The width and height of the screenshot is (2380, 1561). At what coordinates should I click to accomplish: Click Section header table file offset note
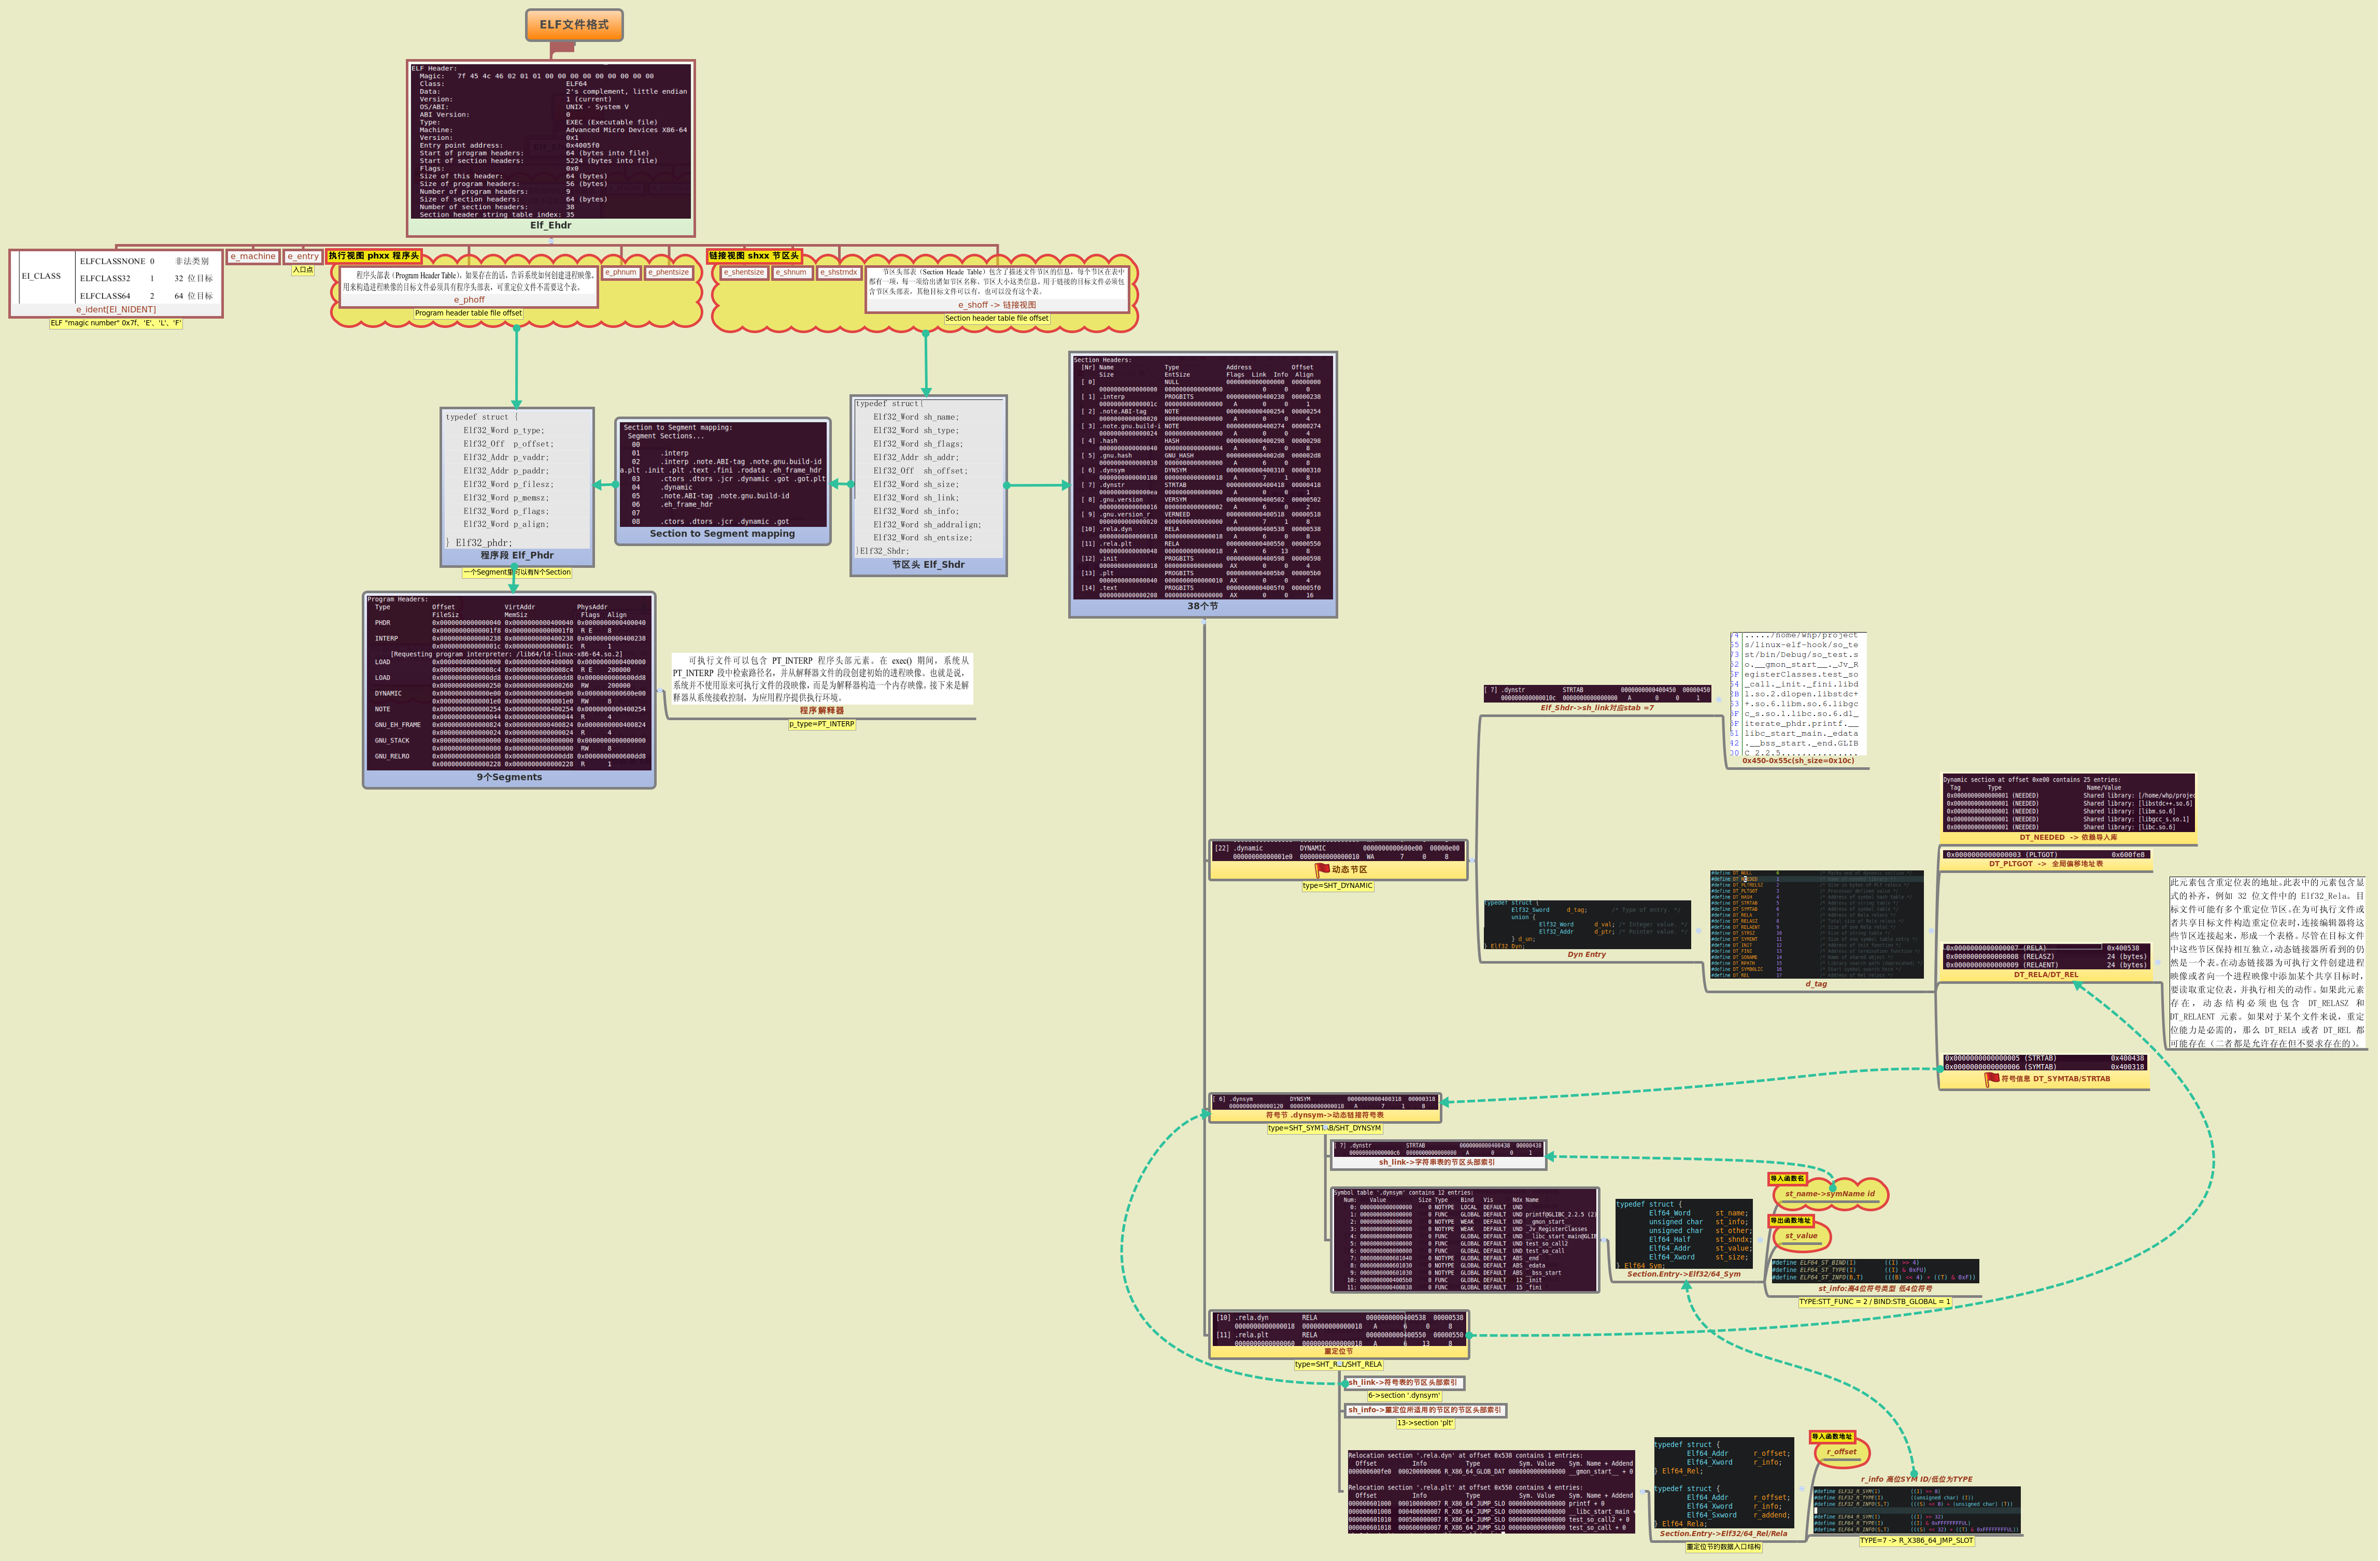tap(997, 319)
